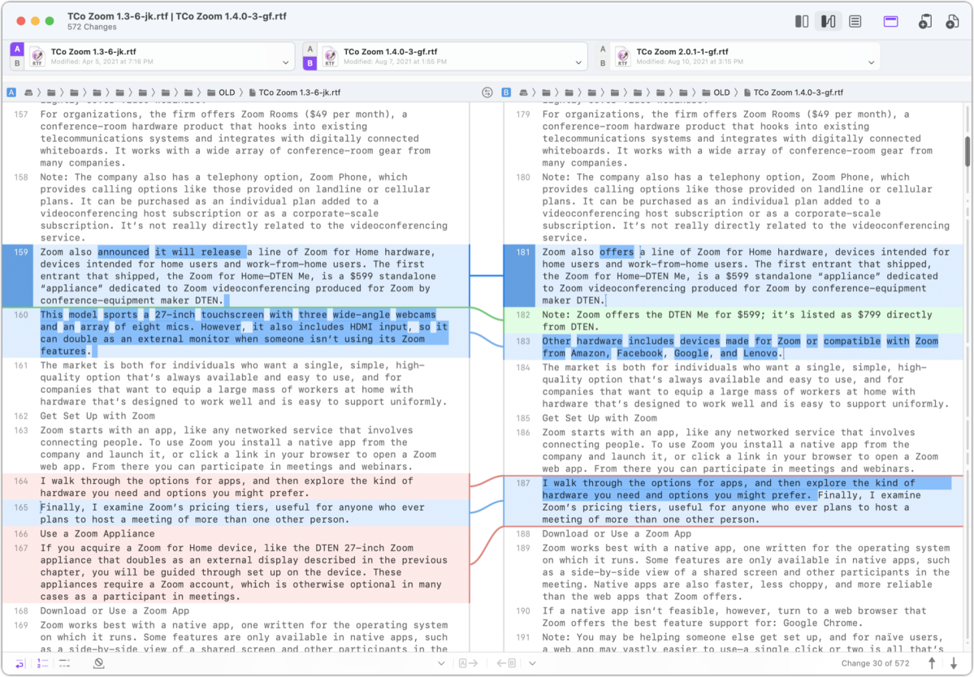Click the list-style options icon beside the line numbers icon
Image resolution: width=974 pixels, height=677 pixels.
coord(64,663)
